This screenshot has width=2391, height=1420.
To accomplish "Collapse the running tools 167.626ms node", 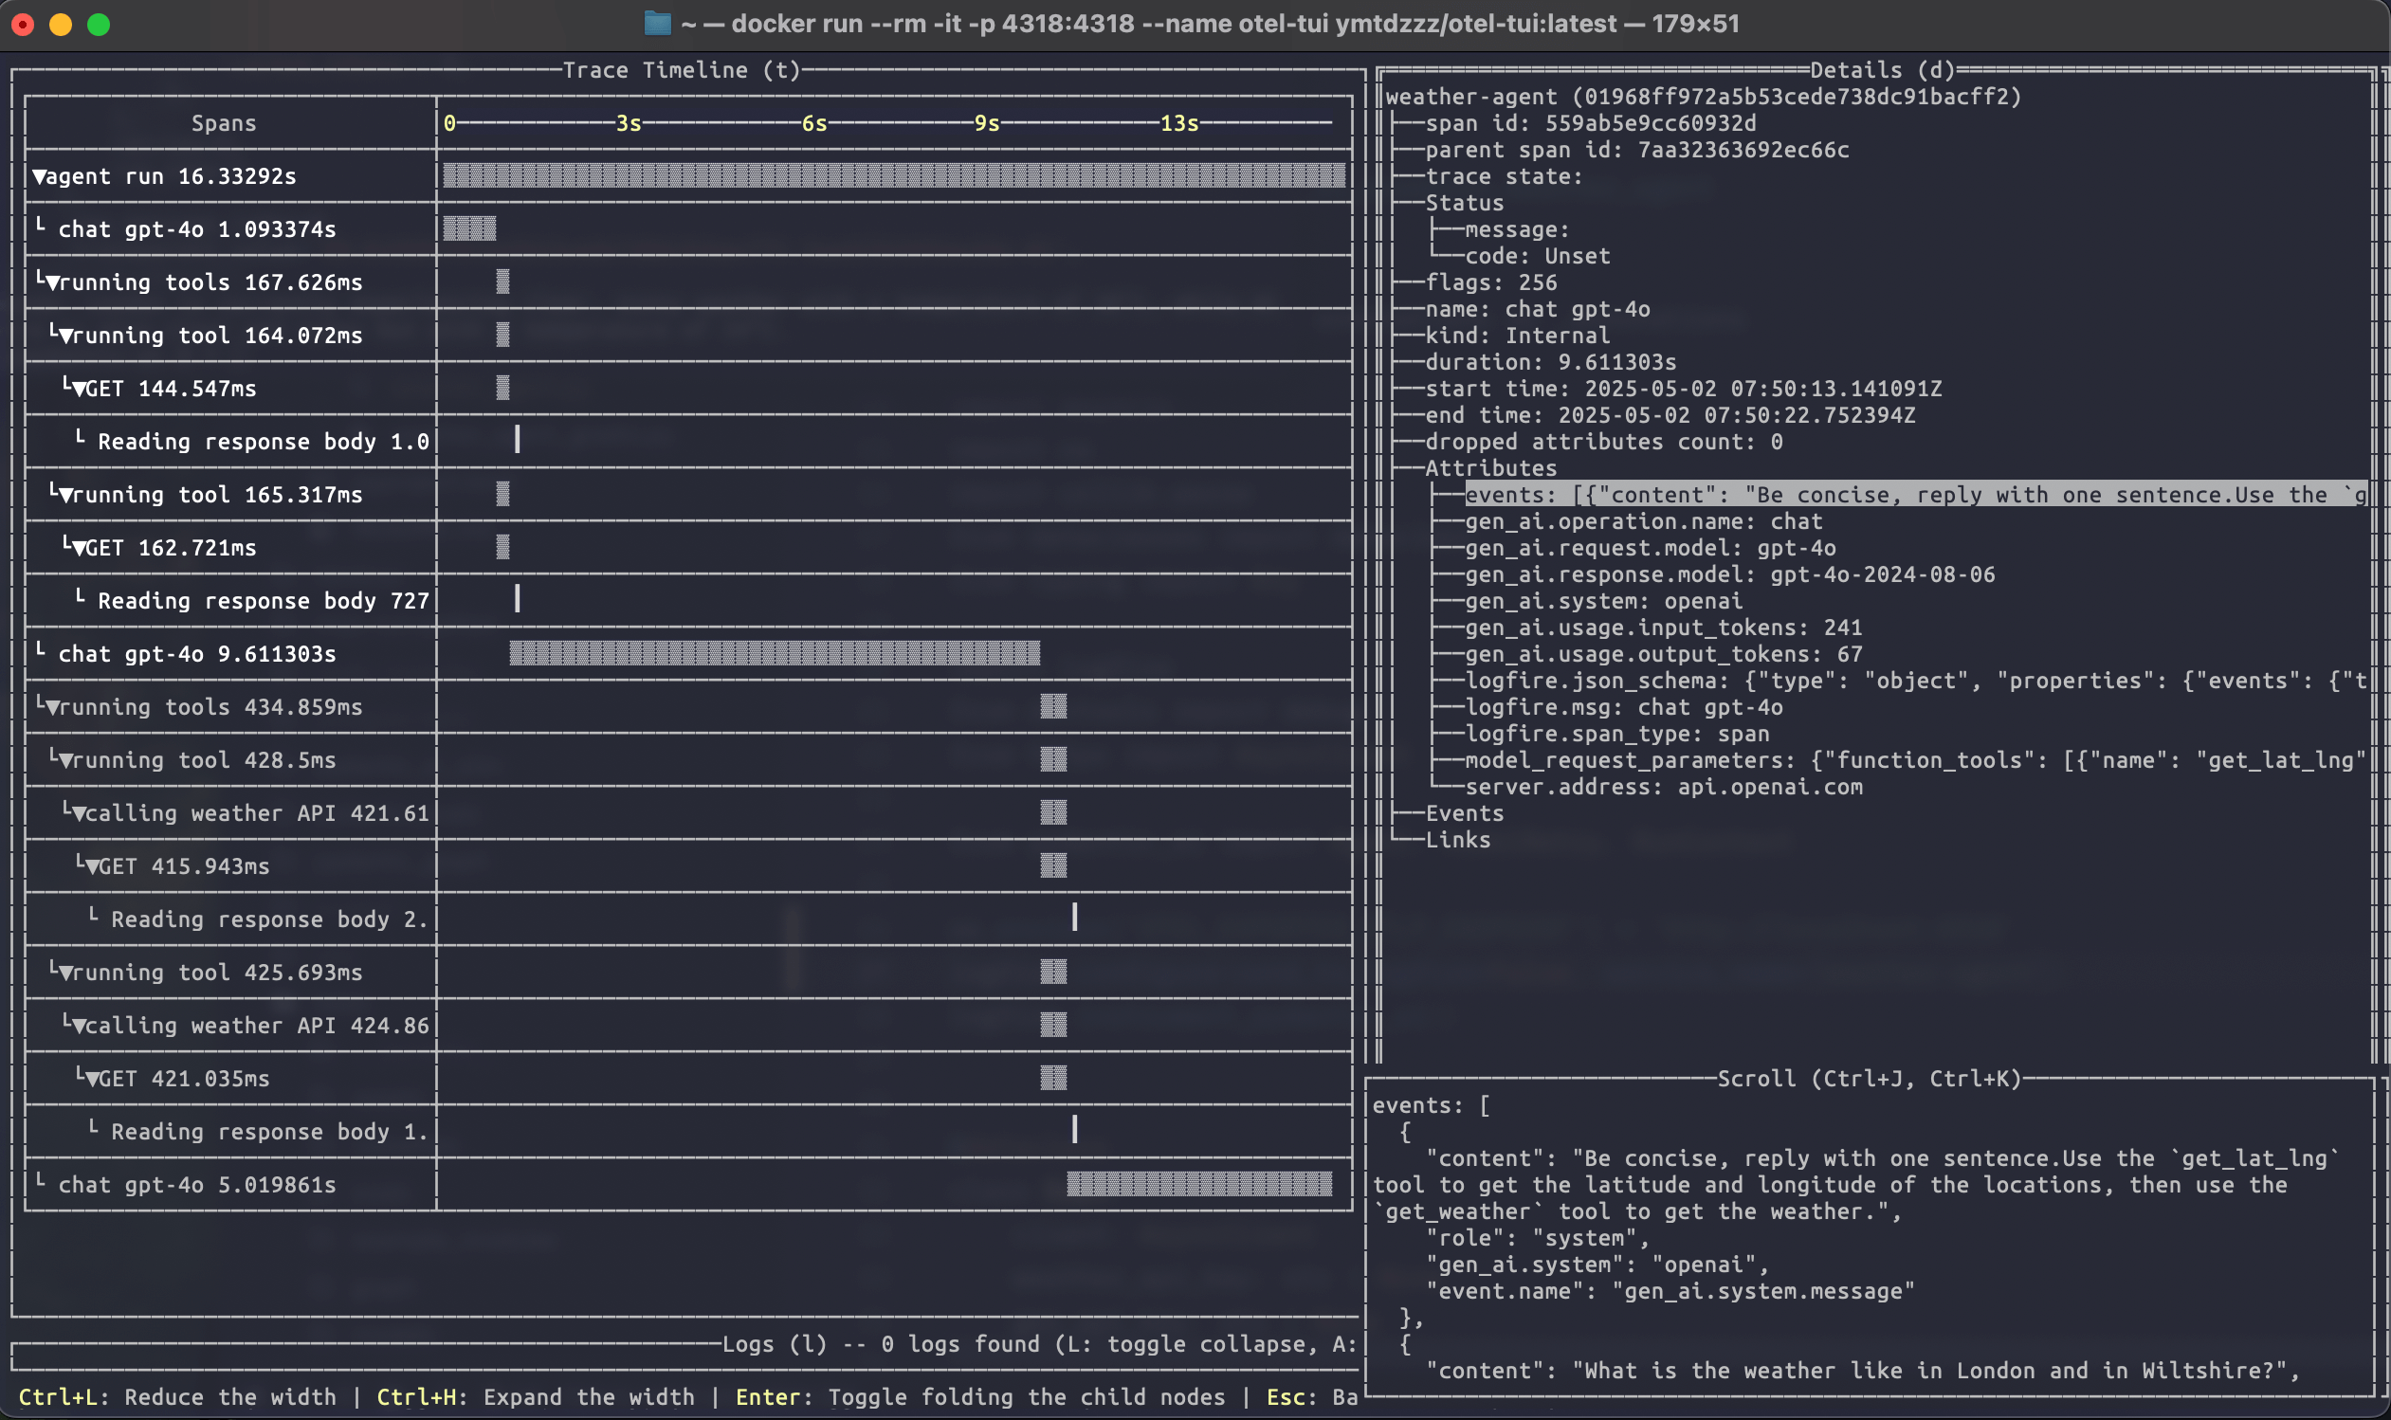I will coord(53,282).
